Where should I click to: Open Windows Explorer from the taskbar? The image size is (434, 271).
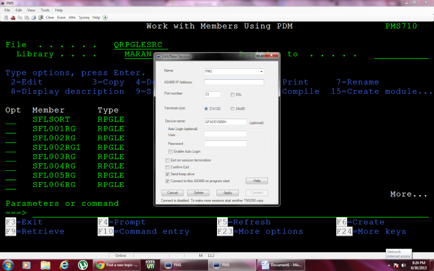coord(46,265)
